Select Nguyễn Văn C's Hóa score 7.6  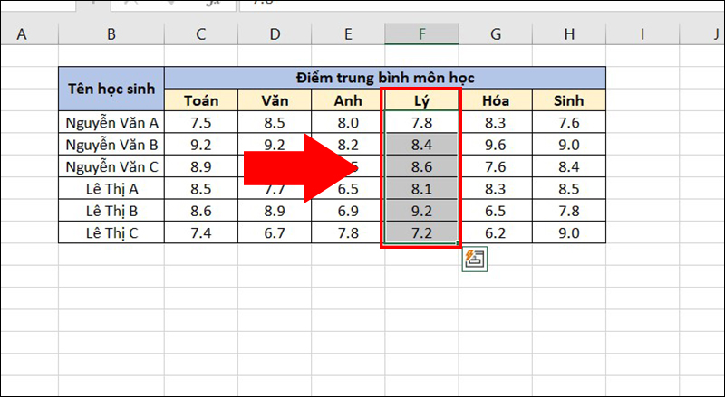coord(496,166)
